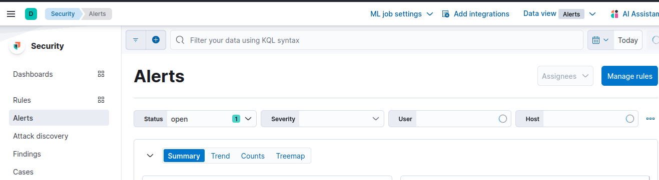Select the Summary chart tab

(184, 156)
